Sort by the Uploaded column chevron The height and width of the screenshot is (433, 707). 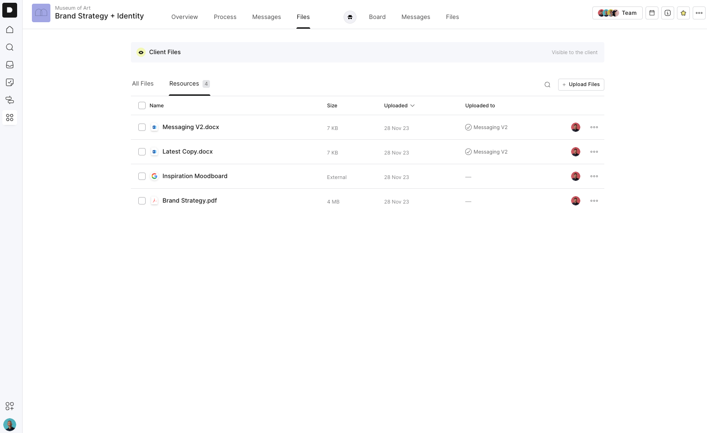(412, 105)
